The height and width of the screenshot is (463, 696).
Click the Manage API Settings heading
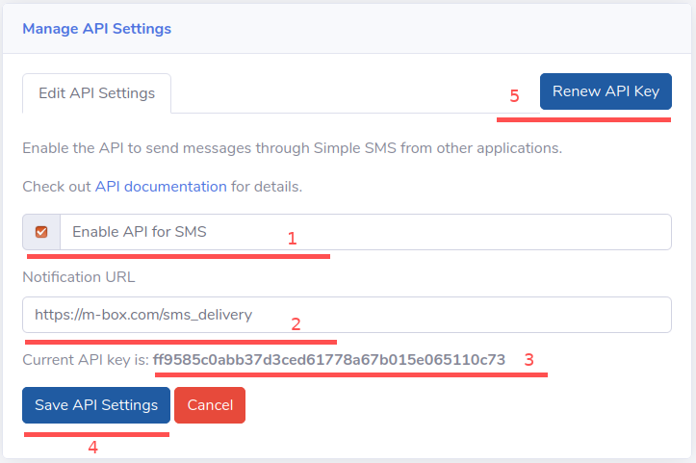tap(97, 29)
